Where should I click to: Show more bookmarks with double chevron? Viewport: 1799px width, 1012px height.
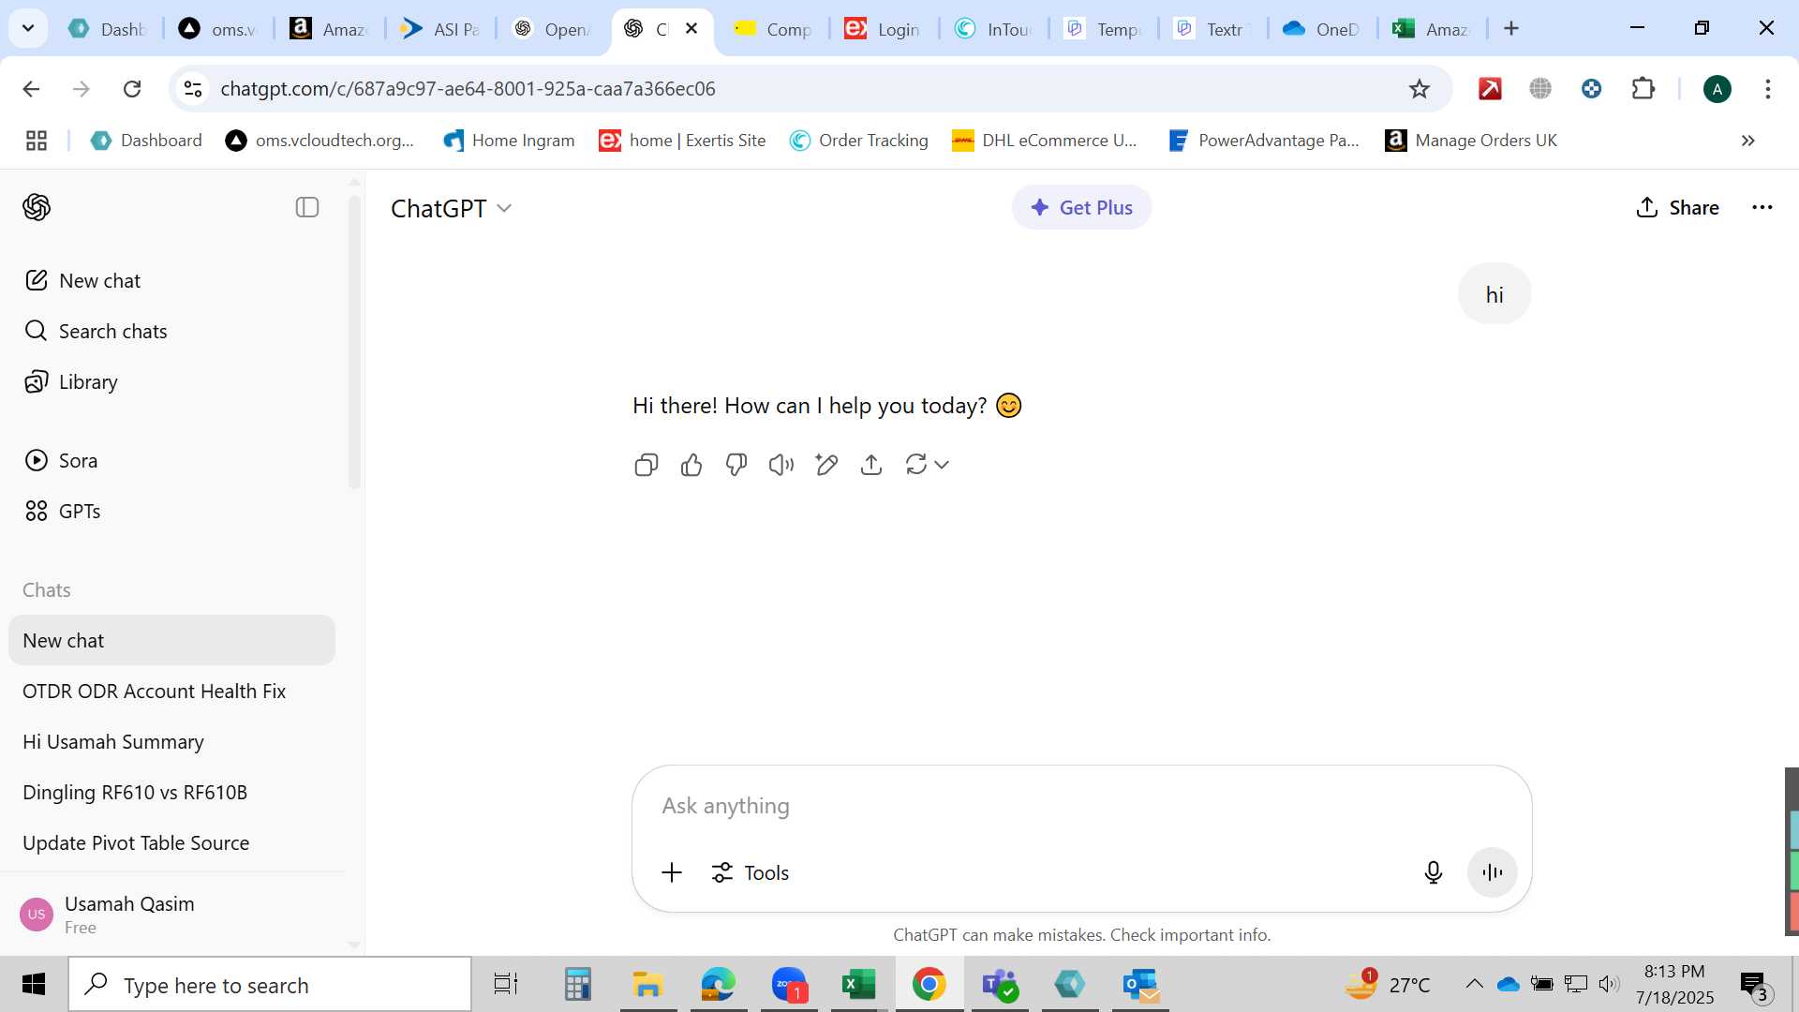1747,141
